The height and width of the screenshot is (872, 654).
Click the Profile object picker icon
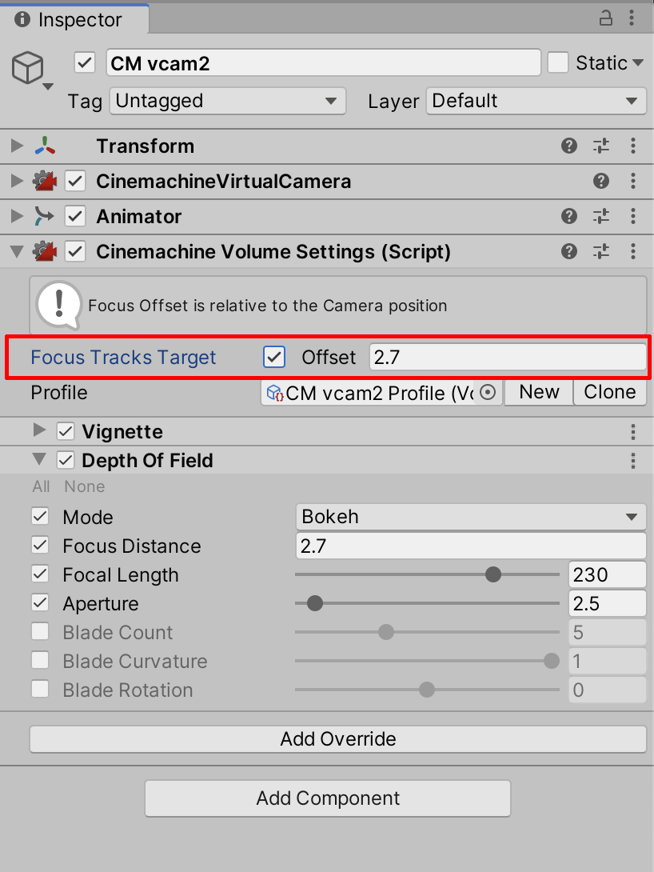489,393
